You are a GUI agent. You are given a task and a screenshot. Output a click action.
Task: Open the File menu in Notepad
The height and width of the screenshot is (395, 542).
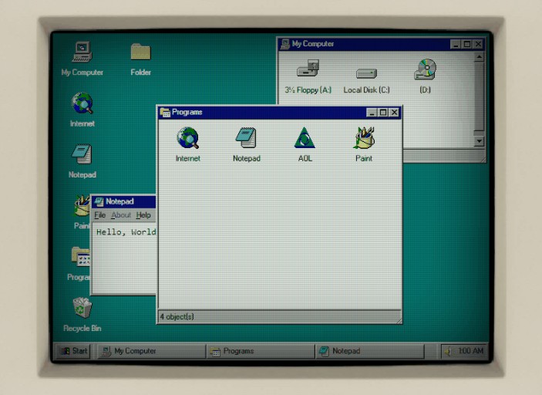point(99,215)
